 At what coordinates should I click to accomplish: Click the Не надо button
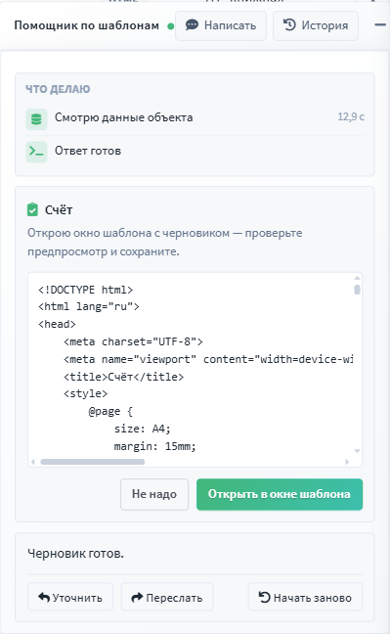[154, 494]
